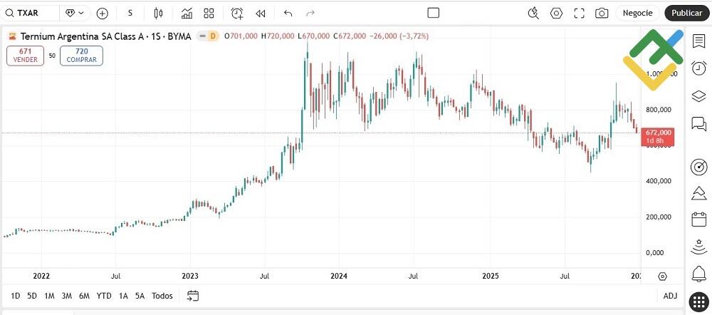This screenshot has height=315, width=712.
Task: Click the 50 quantity value
Action: pos(52,56)
